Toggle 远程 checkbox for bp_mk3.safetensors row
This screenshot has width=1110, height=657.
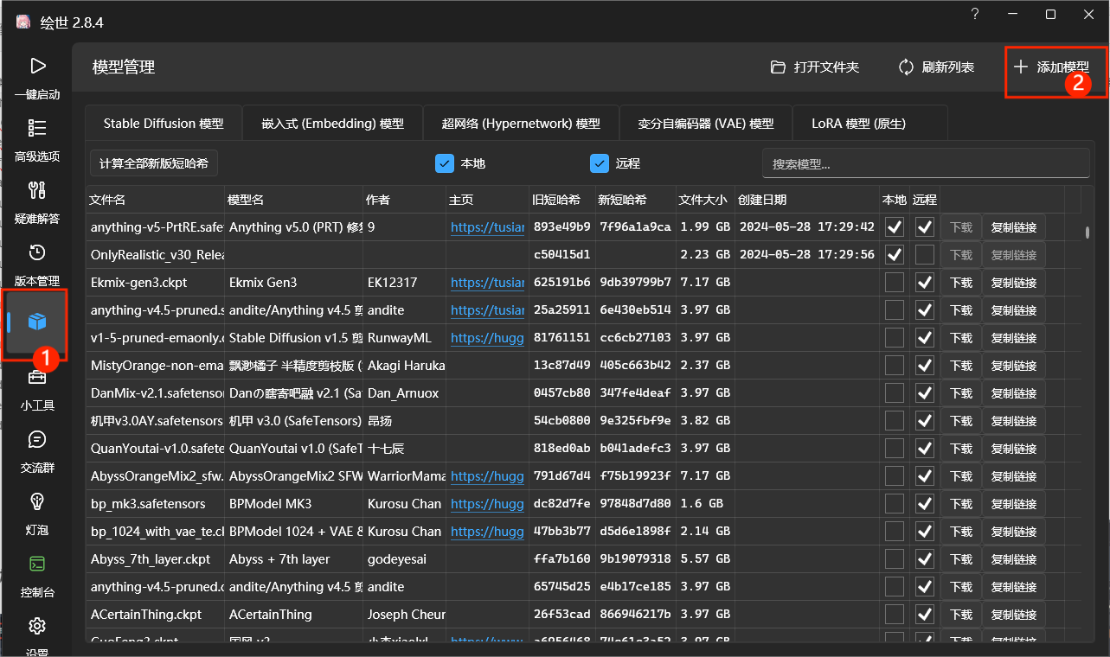(x=925, y=504)
